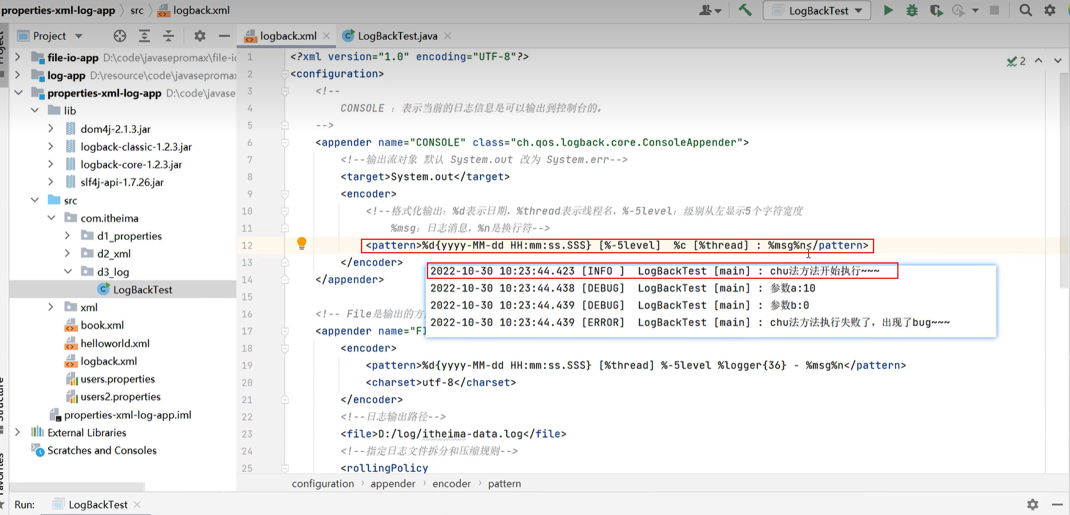The image size is (1070, 515).
Task: Click logback.xml in navigation bar
Action: 193,10
